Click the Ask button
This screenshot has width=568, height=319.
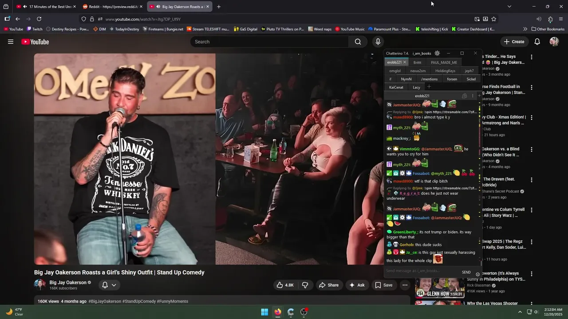[357, 285]
